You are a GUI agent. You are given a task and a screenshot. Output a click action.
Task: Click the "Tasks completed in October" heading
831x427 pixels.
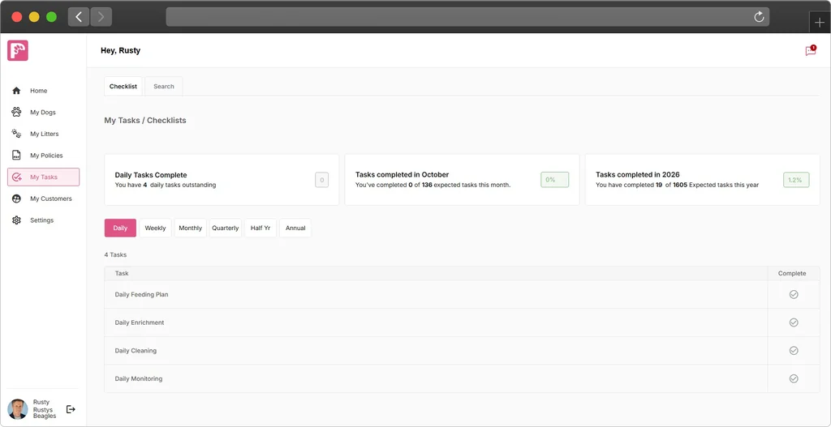click(x=402, y=175)
